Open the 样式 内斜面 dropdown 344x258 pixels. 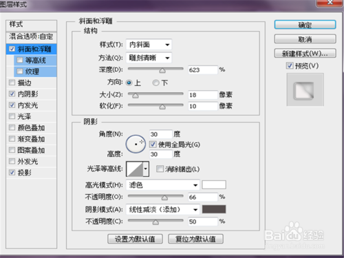pos(149,45)
